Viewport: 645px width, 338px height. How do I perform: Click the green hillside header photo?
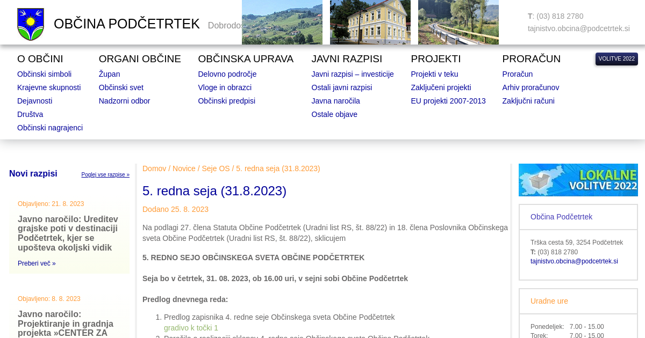pos(282,22)
